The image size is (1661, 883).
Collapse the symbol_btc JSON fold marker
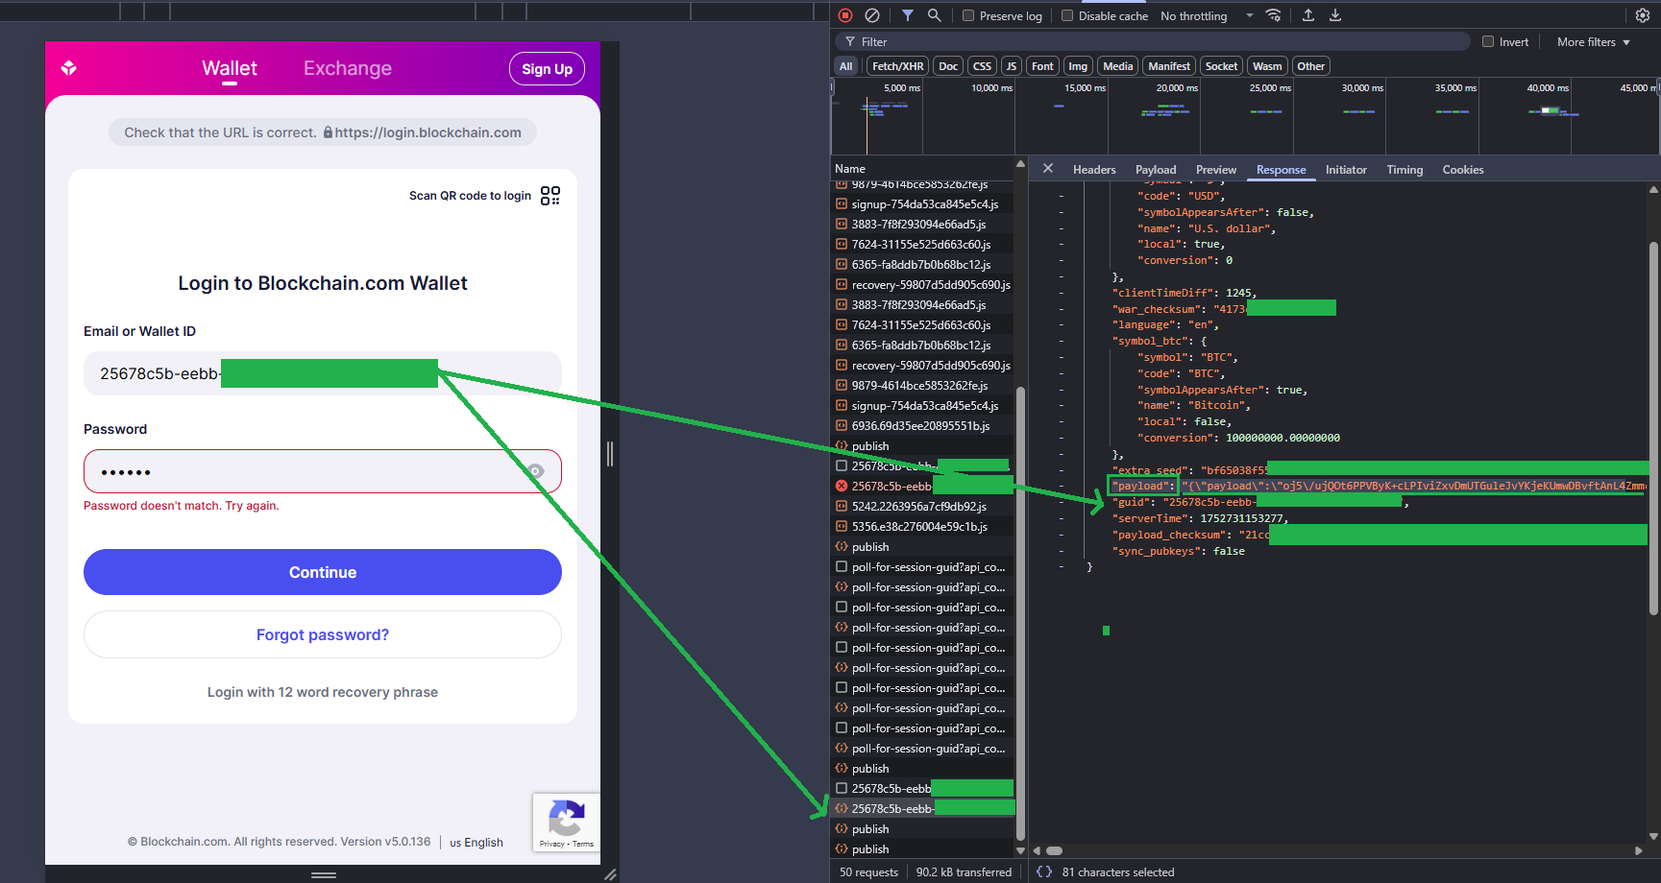click(x=1062, y=341)
